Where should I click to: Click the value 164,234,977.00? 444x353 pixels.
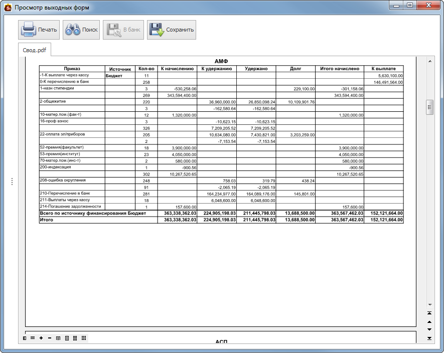coord(221,194)
